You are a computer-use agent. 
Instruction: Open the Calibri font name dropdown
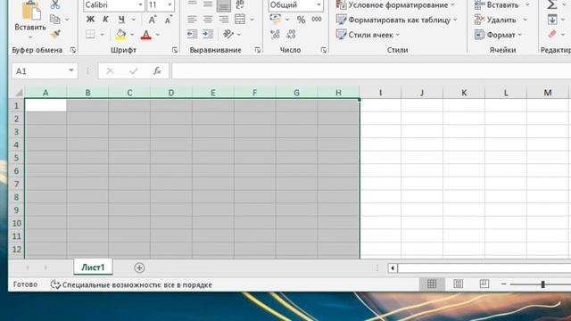click(140, 5)
